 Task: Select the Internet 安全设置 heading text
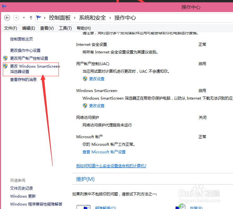pos(92,45)
